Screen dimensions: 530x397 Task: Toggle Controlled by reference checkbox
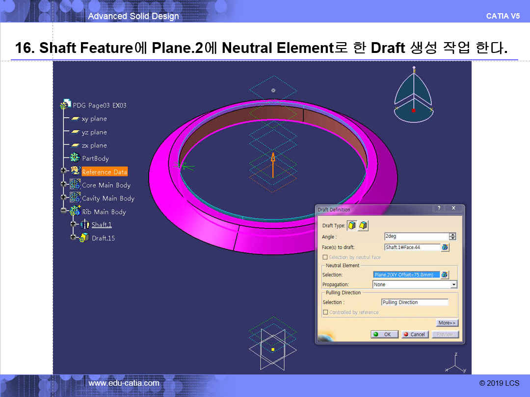(325, 312)
